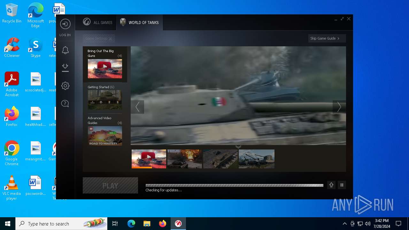Image resolution: width=409 pixels, height=230 pixels.
Task: Collapse thumbnails strip with double chevron
Action: [x=238, y=147]
